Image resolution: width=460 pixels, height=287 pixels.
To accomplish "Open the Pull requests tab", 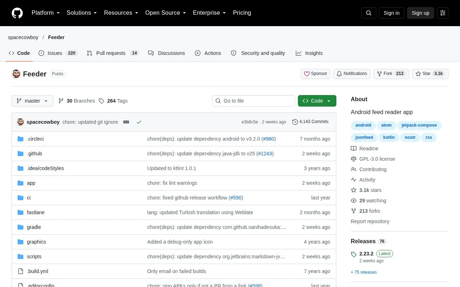I will coord(113,53).
